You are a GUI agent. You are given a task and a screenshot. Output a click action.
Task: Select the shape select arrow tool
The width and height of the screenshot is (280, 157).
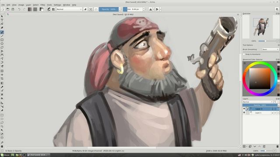coord(2,17)
